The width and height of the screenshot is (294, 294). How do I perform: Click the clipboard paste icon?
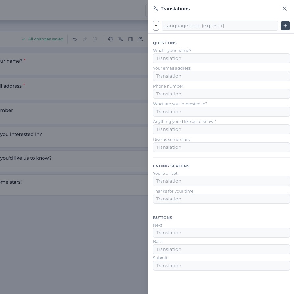(95, 39)
